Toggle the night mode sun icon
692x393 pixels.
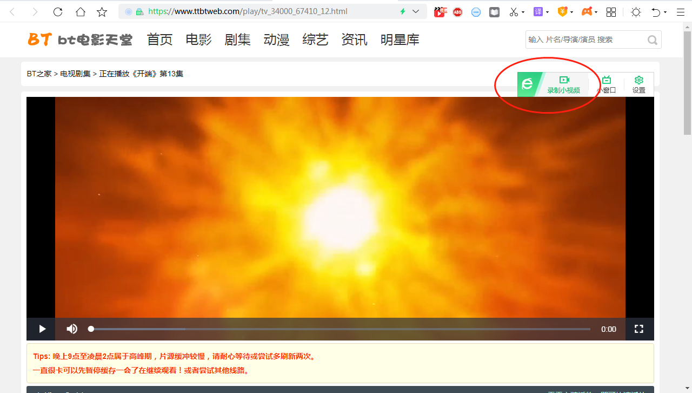pyautogui.click(x=636, y=11)
